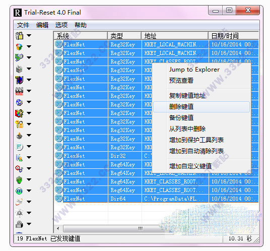Open dropdown arrow beside books-and-key icon

[x=29, y=113]
